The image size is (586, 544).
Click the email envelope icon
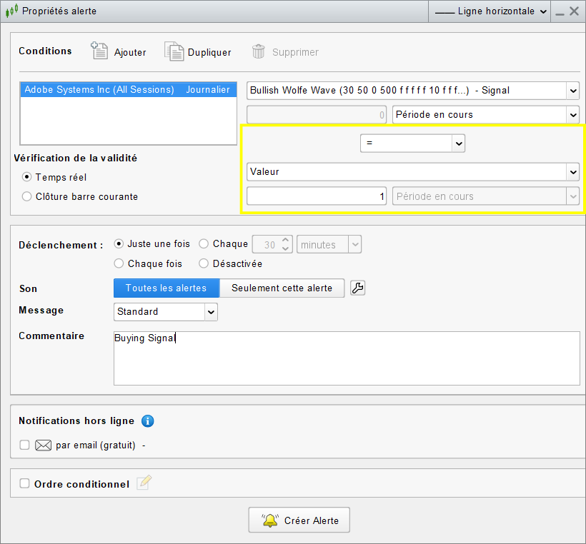(x=44, y=445)
